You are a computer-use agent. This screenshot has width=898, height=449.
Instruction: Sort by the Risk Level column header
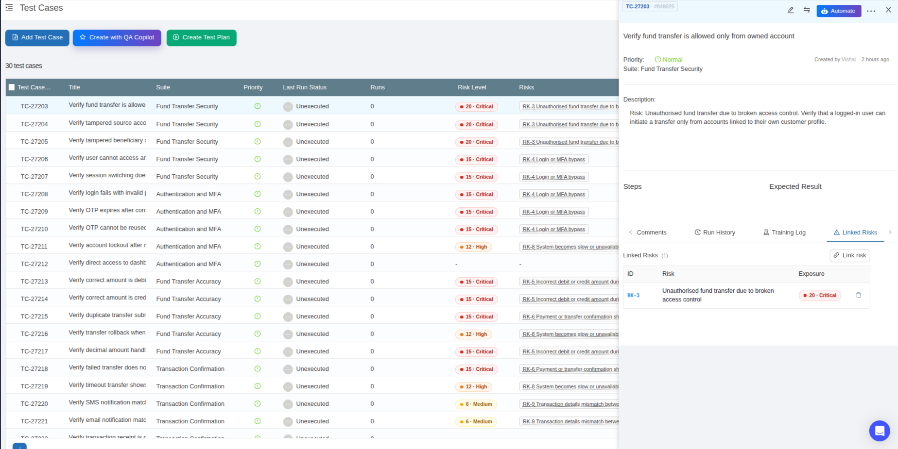click(472, 87)
